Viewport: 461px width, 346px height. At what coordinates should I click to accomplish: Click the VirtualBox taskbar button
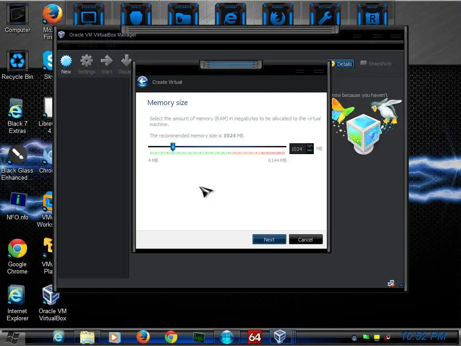click(280, 337)
